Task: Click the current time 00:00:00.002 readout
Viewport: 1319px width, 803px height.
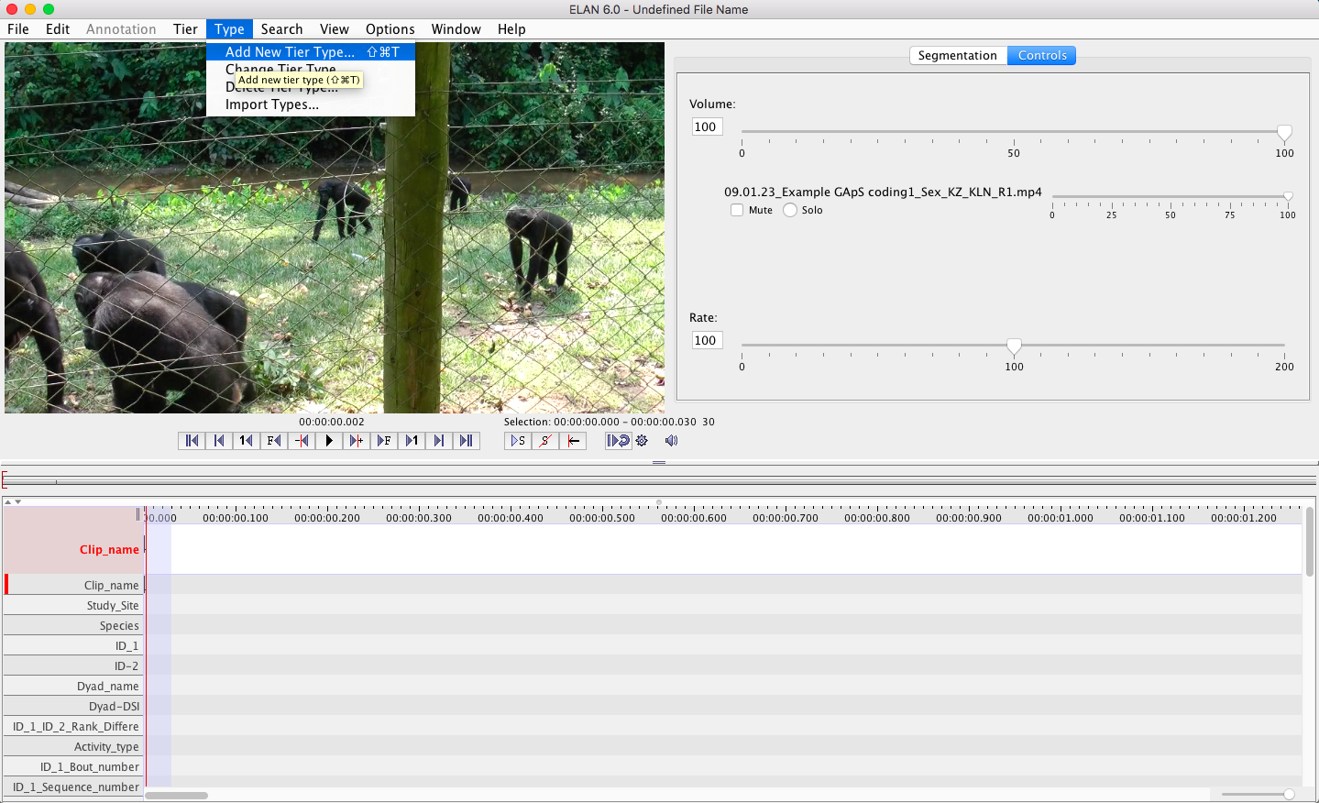Action: pos(332,422)
